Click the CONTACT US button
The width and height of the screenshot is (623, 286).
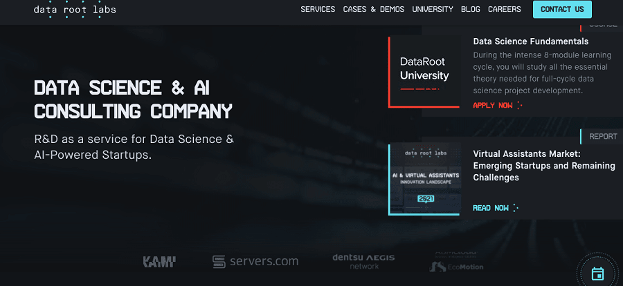pos(562,9)
